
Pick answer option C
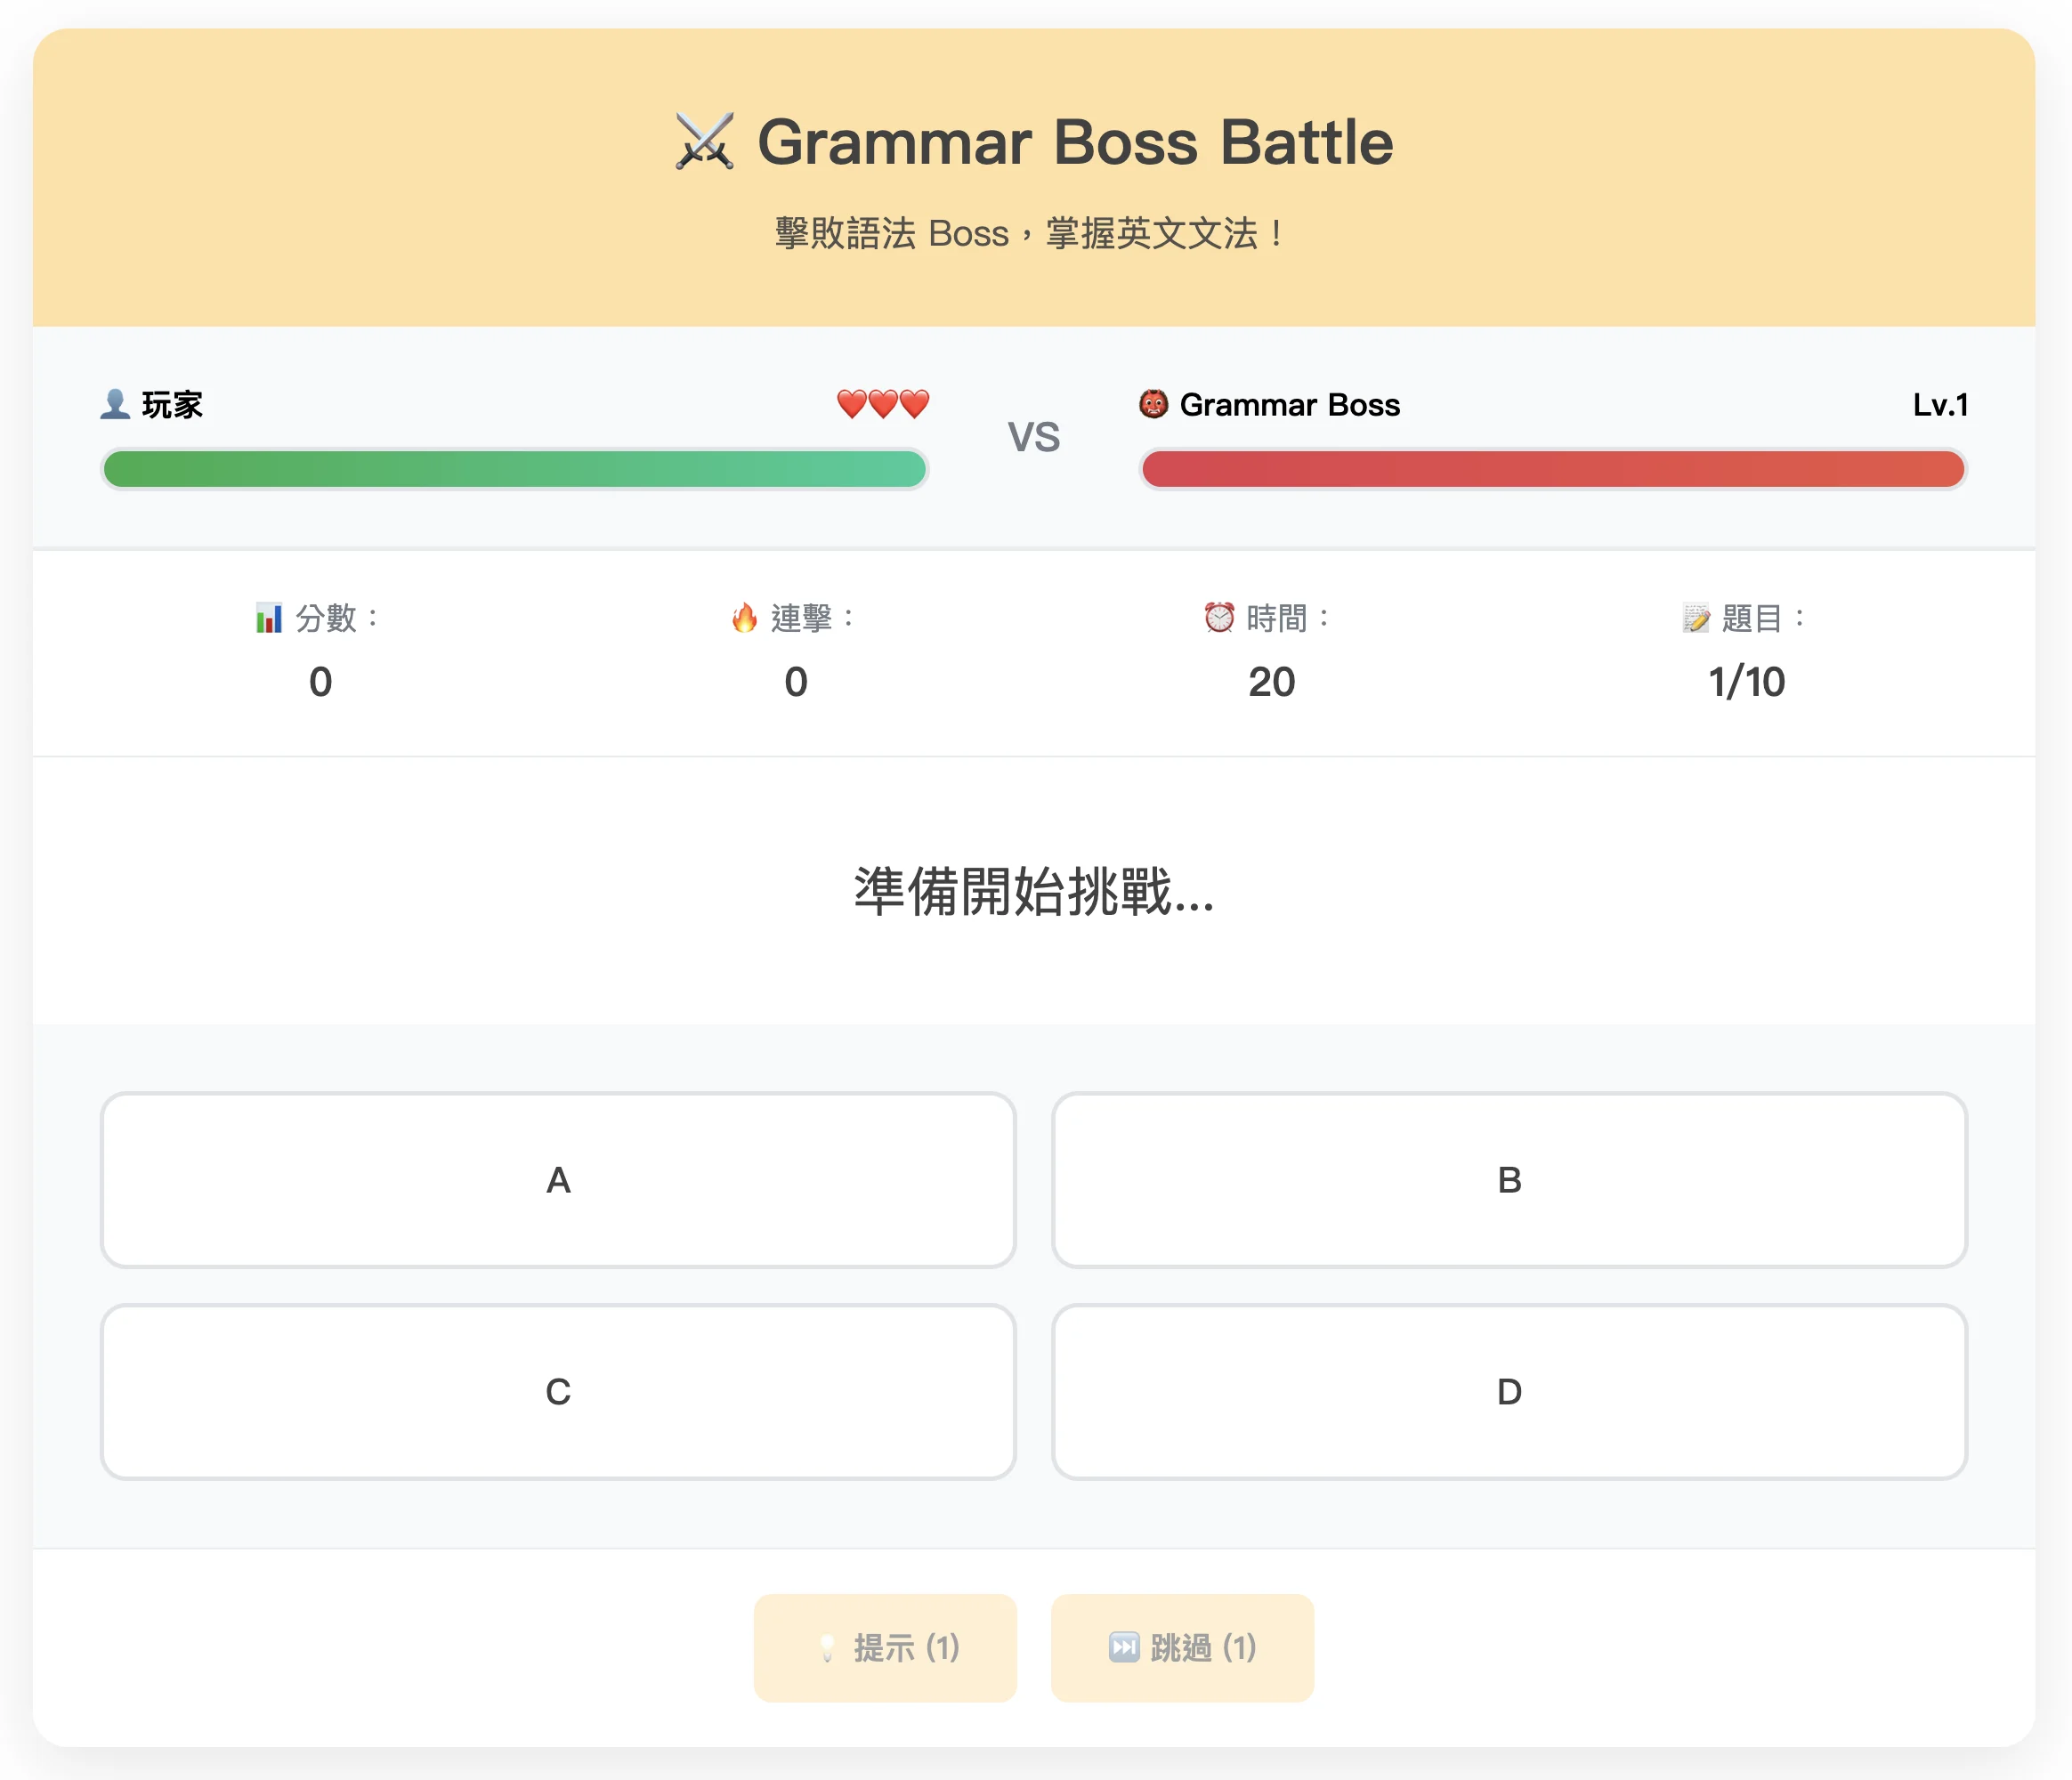[558, 1391]
